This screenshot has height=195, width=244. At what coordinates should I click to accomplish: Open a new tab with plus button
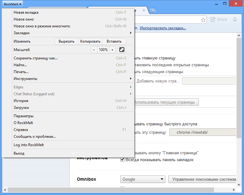tap(153, 10)
